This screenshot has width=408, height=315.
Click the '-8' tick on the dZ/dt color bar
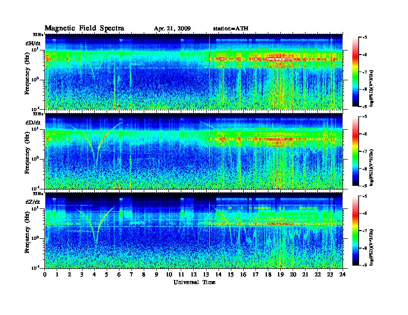click(x=365, y=248)
